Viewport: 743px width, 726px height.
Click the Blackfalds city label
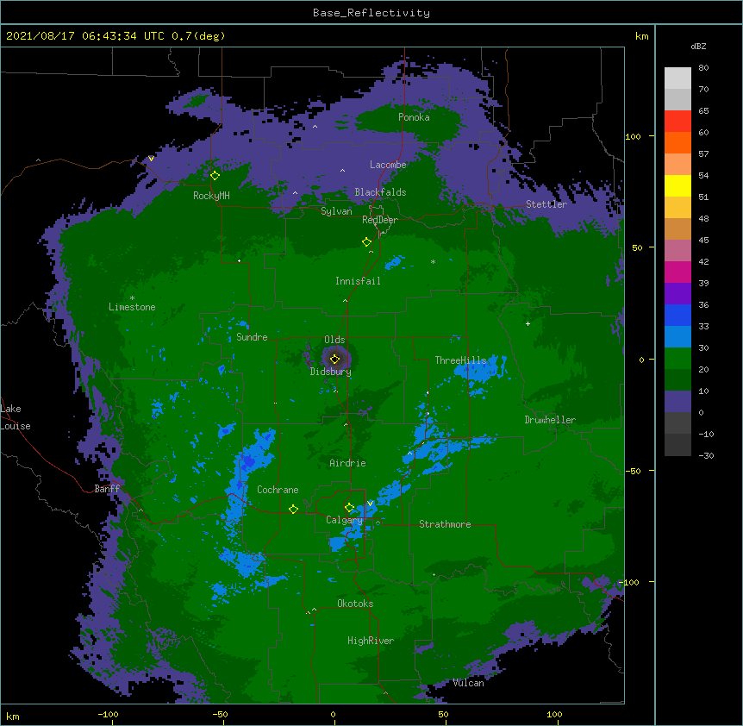pos(380,192)
